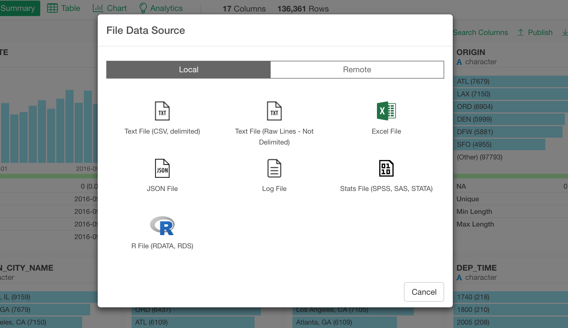This screenshot has height=328, width=568.
Task: Click the Publish upload arrow icon
Action: pyautogui.click(x=521, y=32)
